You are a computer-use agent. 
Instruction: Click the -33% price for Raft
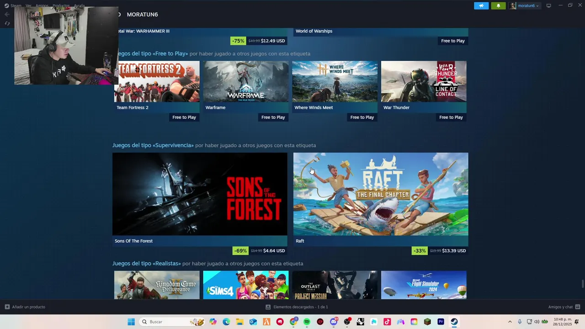[440, 251]
